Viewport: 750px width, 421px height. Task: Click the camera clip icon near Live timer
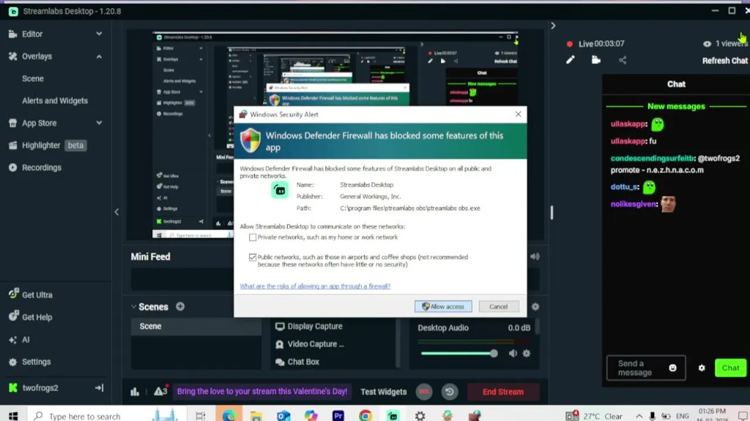coord(596,60)
